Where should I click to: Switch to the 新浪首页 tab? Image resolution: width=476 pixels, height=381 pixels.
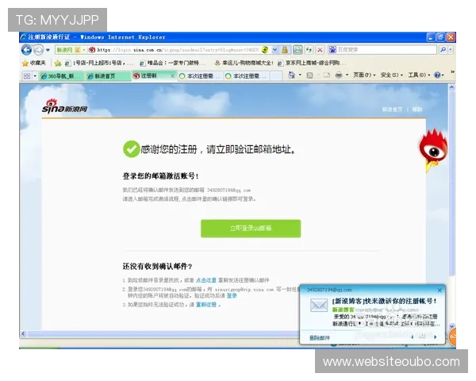pyautogui.click(x=108, y=76)
